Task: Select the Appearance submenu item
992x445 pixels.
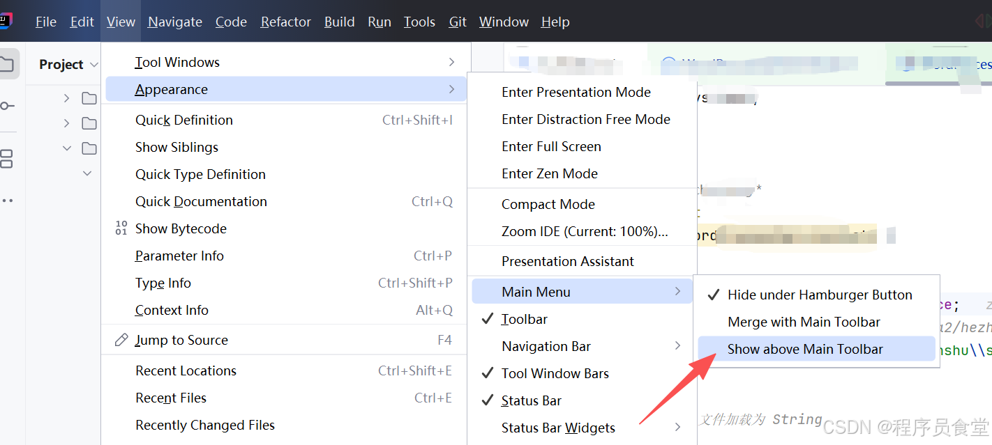Action: 286,89
